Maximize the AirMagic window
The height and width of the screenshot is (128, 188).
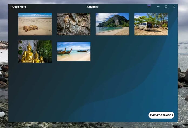166,6
